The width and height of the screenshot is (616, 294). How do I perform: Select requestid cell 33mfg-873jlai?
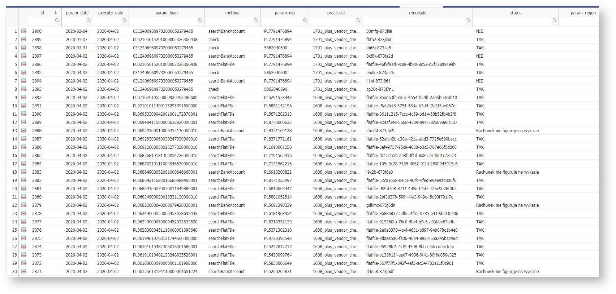pos(379,31)
